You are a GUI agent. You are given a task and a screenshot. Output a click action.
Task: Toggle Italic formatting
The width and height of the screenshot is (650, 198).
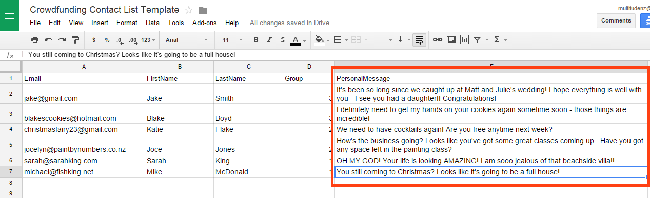269,39
